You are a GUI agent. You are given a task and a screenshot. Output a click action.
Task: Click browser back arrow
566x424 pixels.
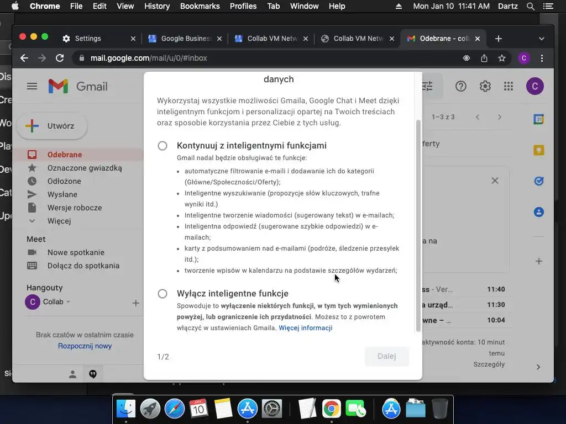(x=24, y=58)
